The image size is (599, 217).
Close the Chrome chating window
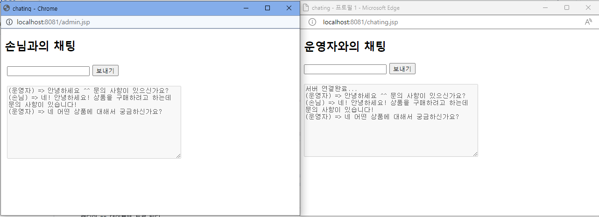(x=289, y=8)
